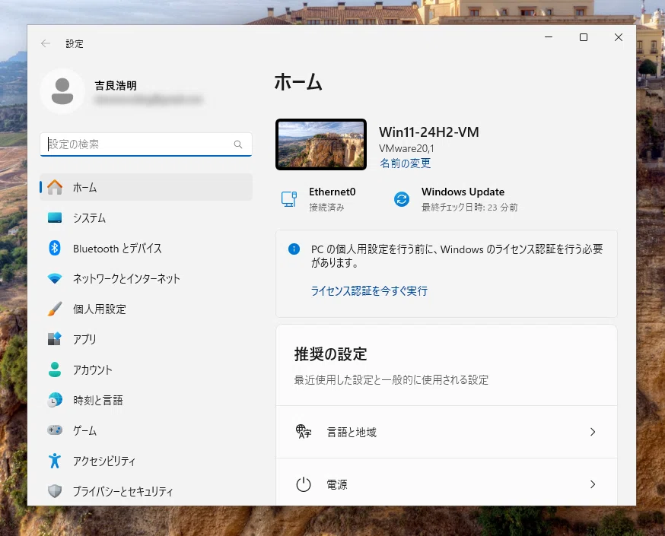Open アカウント settings page

pos(146,369)
